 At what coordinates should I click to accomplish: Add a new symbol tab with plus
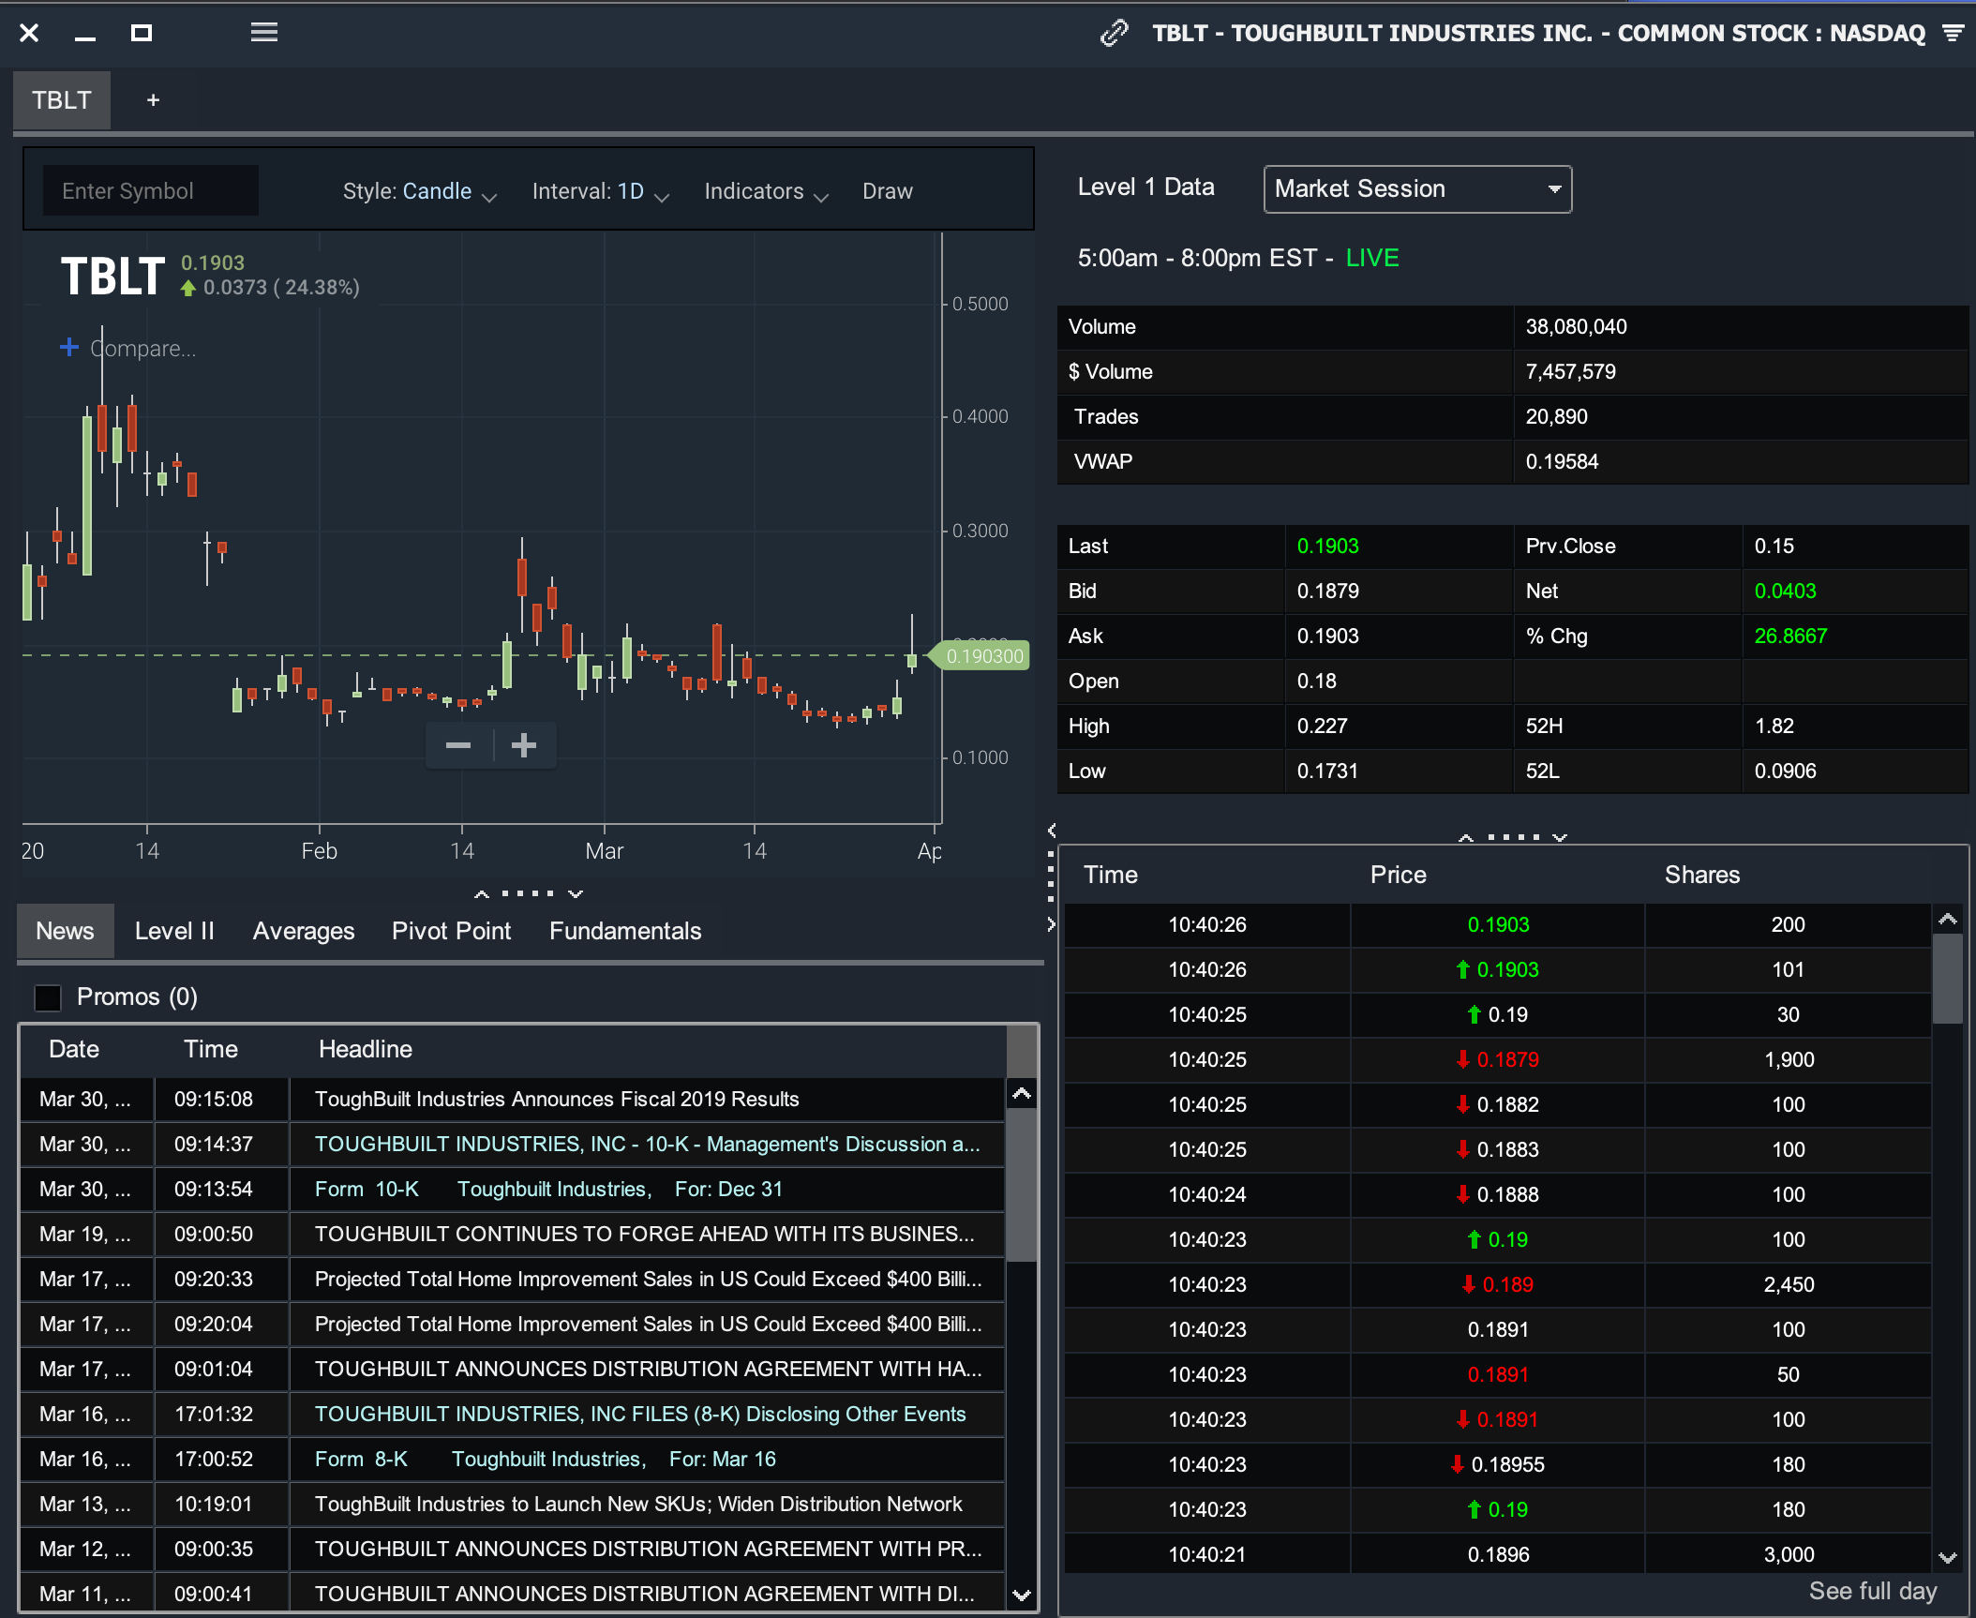tap(154, 100)
